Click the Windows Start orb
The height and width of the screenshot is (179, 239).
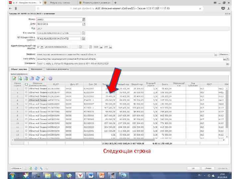pyautogui.click(x=13, y=175)
